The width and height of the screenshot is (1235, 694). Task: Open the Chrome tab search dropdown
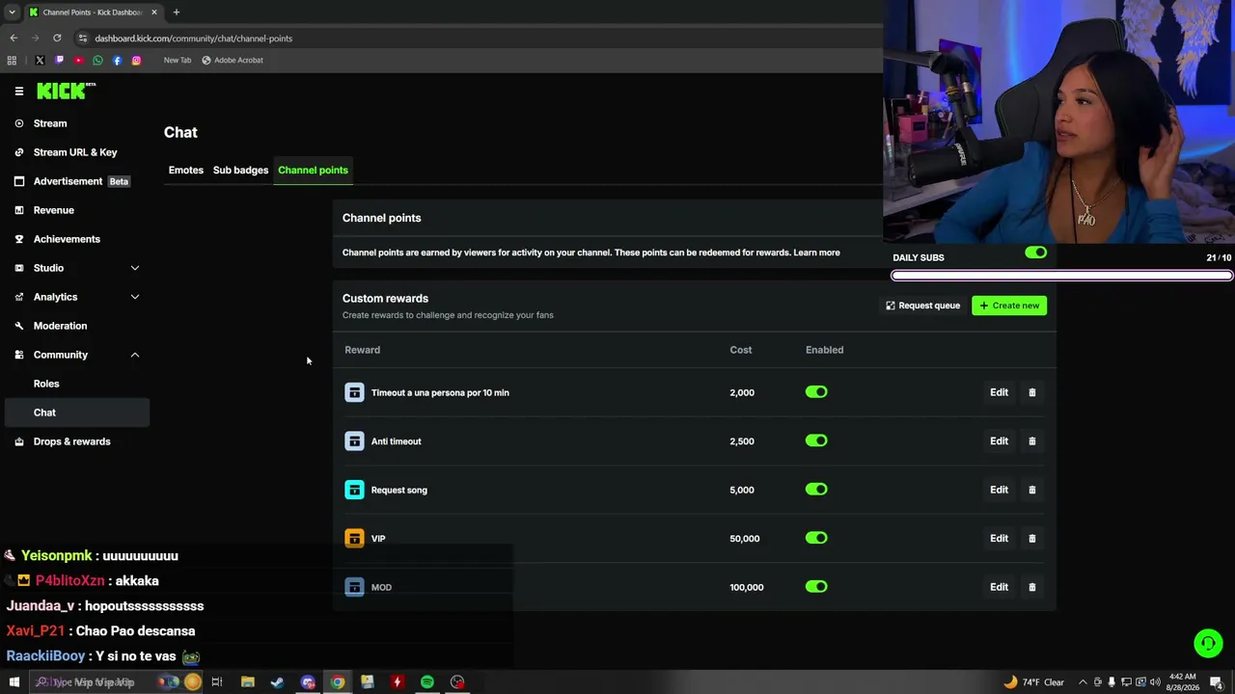coord(12,13)
